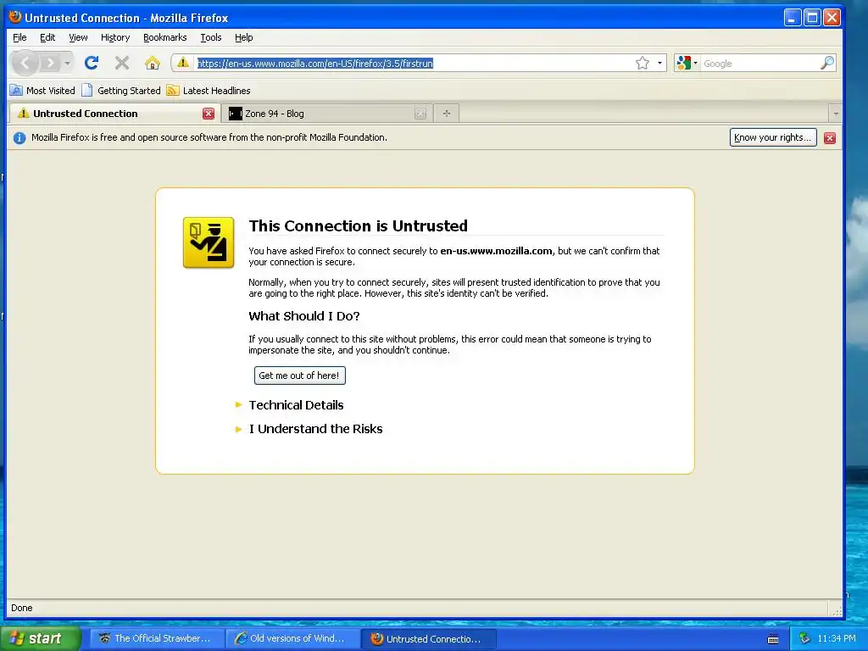This screenshot has height=651, width=868.
Task: Click the Firefox logo in title bar
Action: [15, 17]
